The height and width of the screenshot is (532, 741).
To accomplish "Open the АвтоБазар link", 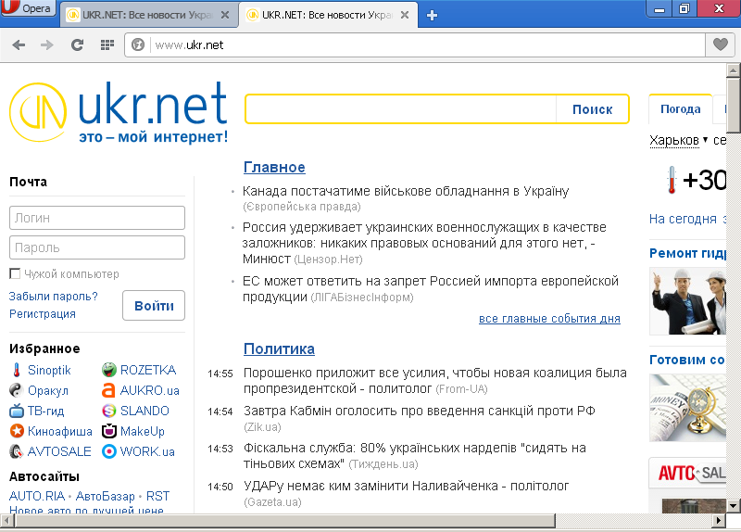I will pyautogui.click(x=105, y=496).
